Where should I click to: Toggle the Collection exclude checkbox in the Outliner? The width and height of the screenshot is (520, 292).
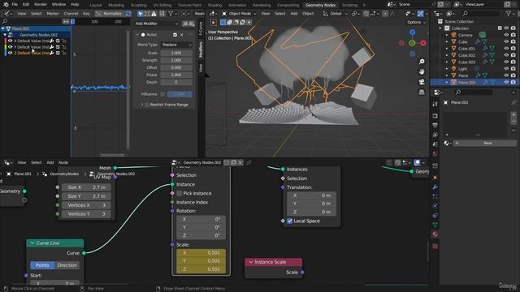tap(500, 28)
